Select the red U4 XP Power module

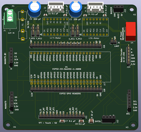tap(130, 31)
